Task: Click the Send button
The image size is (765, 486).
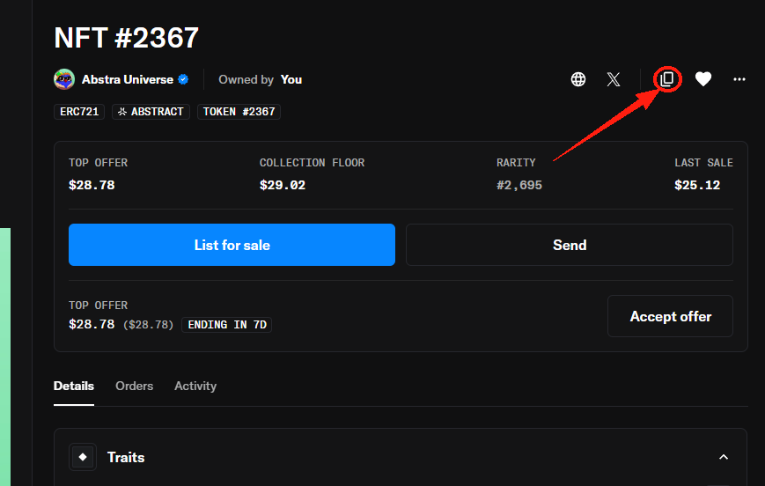Action: click(x=570, y=245)
